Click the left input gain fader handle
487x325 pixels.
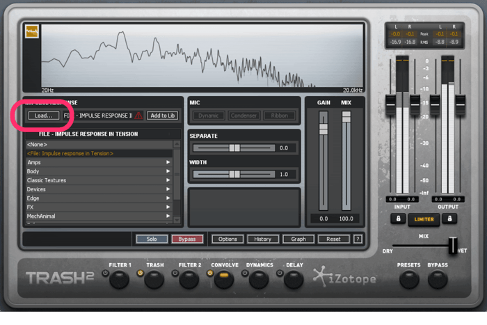[391, 104]
